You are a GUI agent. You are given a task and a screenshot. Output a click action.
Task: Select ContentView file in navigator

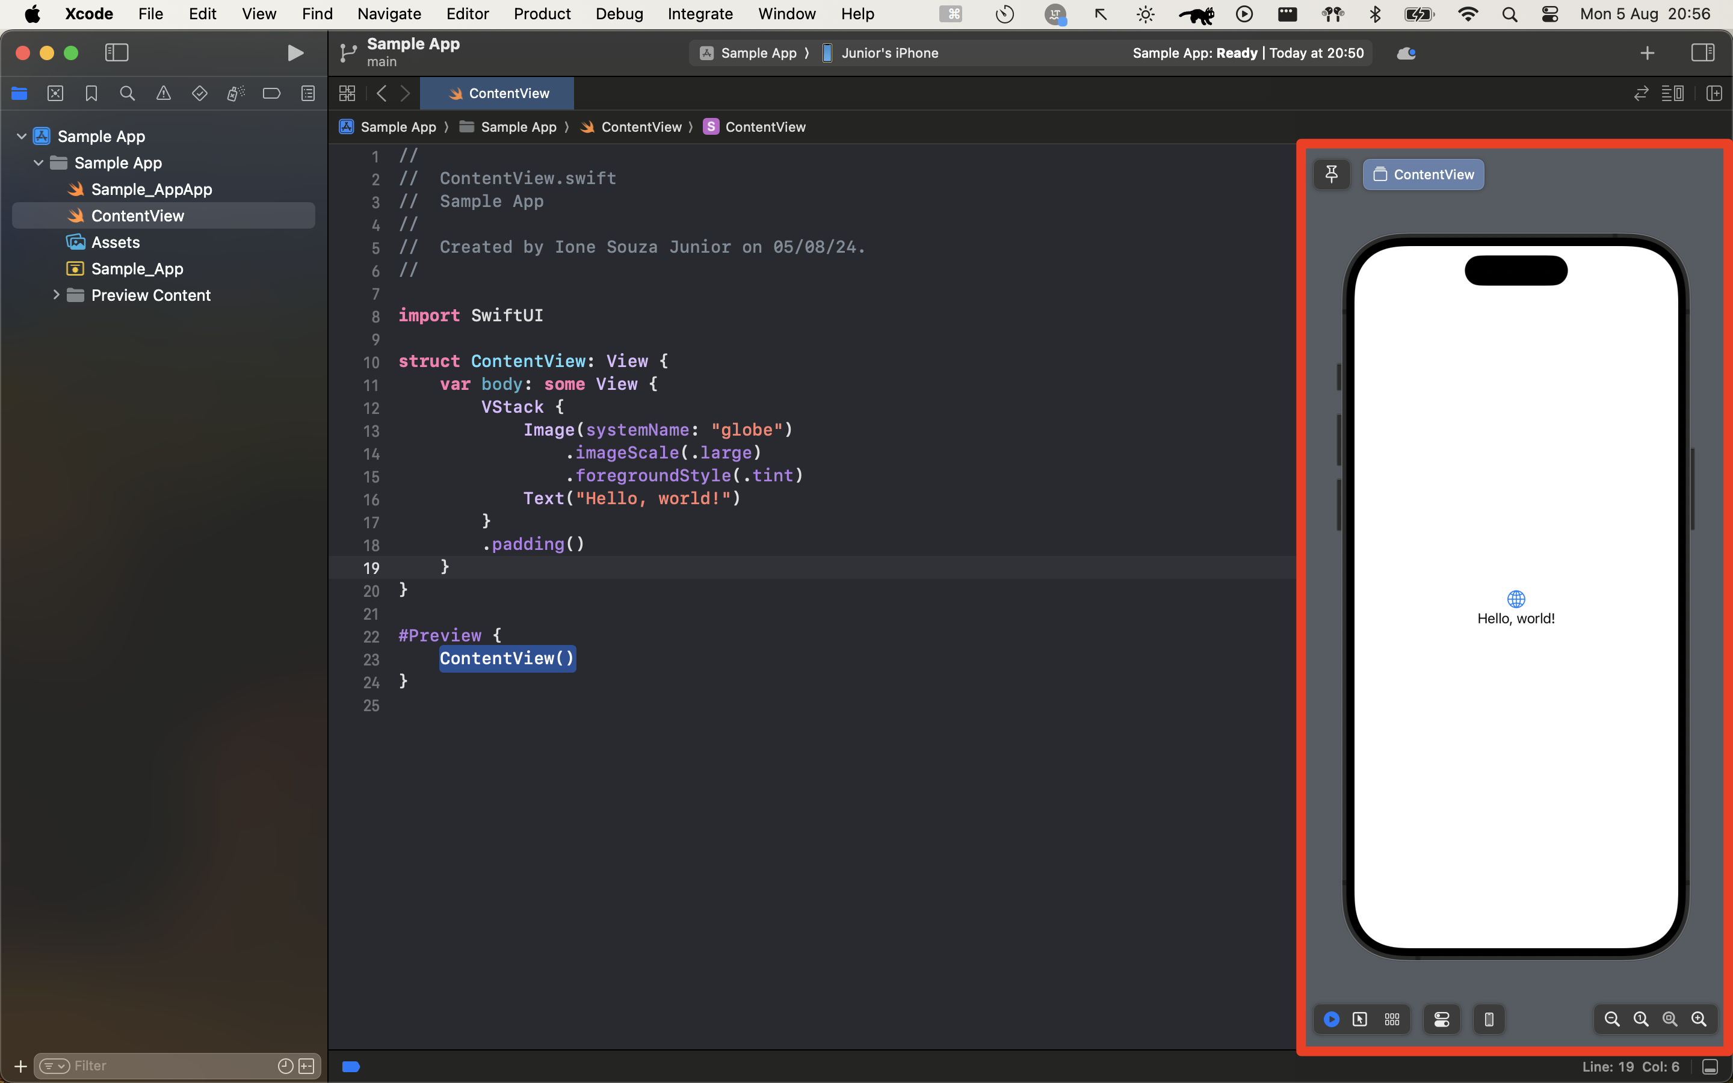(137, 216)
